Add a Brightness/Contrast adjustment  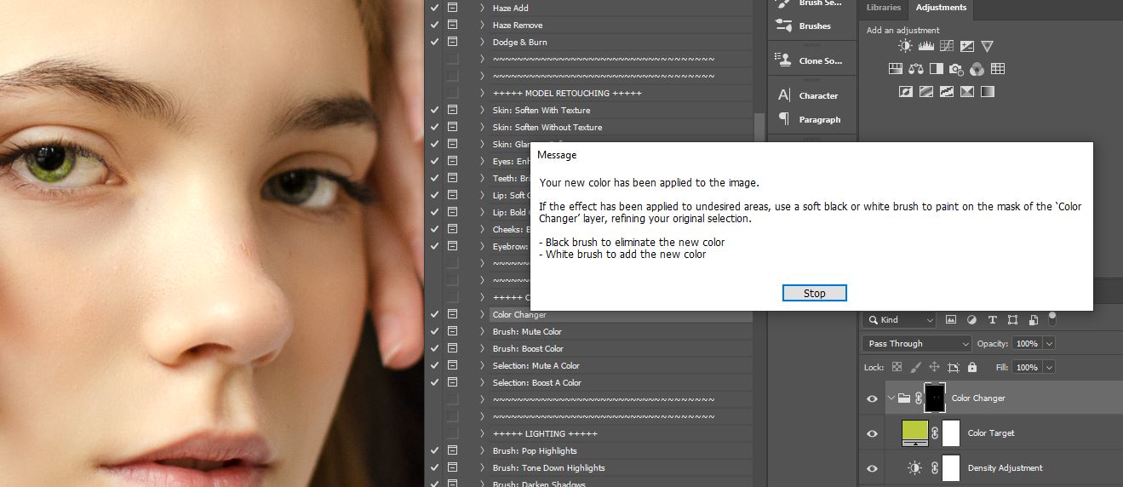click(905, 46)
